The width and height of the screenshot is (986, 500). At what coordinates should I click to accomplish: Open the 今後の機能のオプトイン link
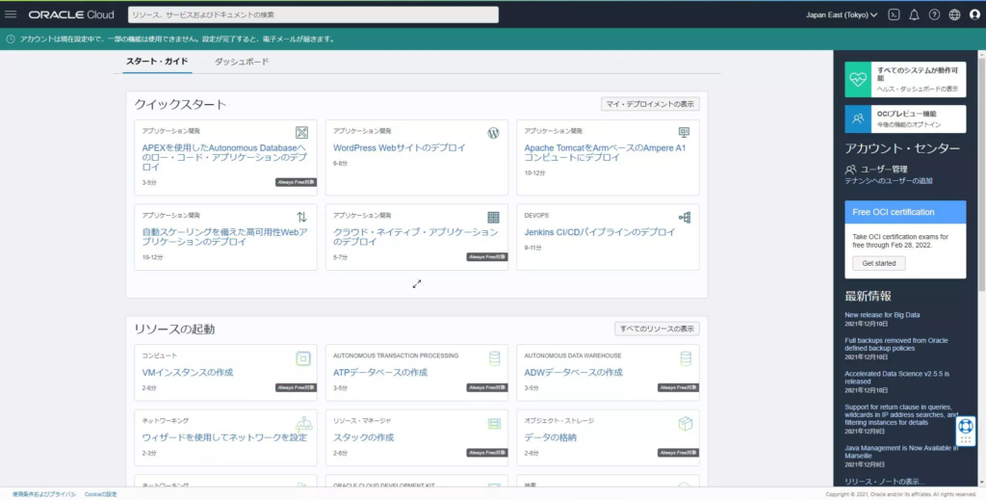click(x=909, y=124)
